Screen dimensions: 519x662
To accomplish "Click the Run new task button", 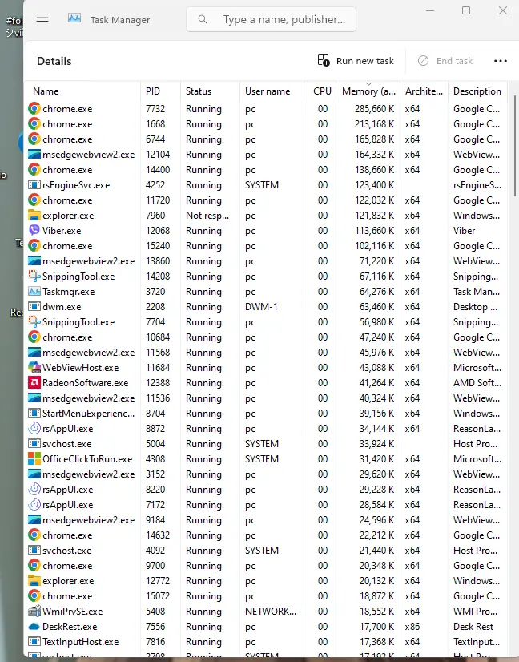I will coord(356,61).
